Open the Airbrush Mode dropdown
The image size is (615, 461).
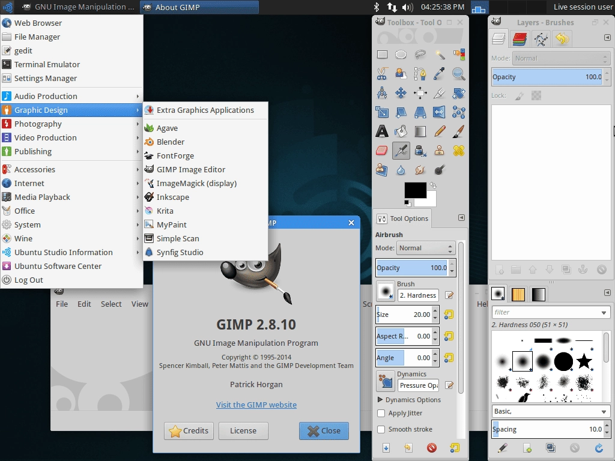[426, 248]
